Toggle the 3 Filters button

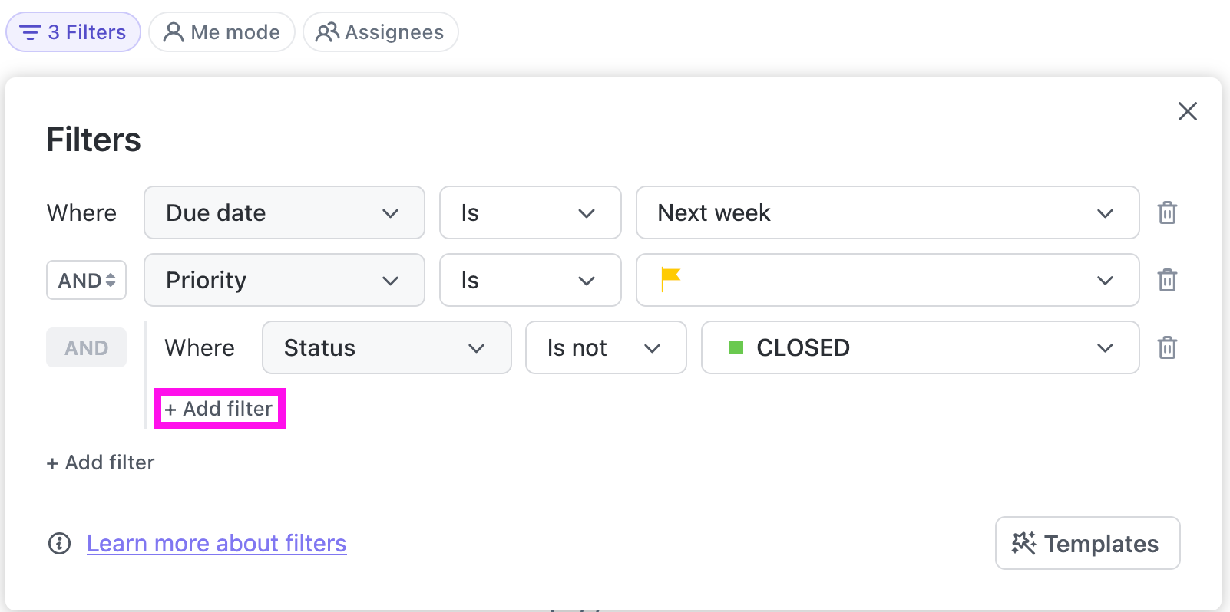pos(73,32)
